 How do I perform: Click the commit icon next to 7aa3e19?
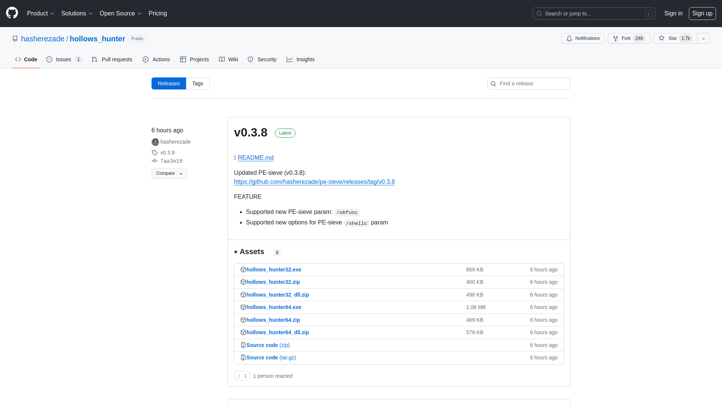(155, 161)
